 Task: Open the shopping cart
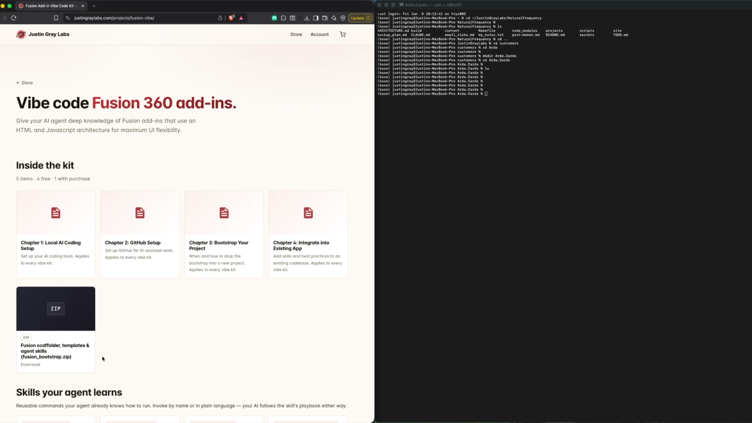pyautogui.click(x=343, y=34)
